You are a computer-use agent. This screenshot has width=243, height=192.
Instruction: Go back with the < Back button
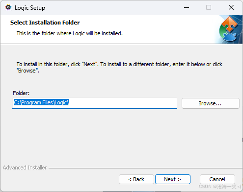136,179
